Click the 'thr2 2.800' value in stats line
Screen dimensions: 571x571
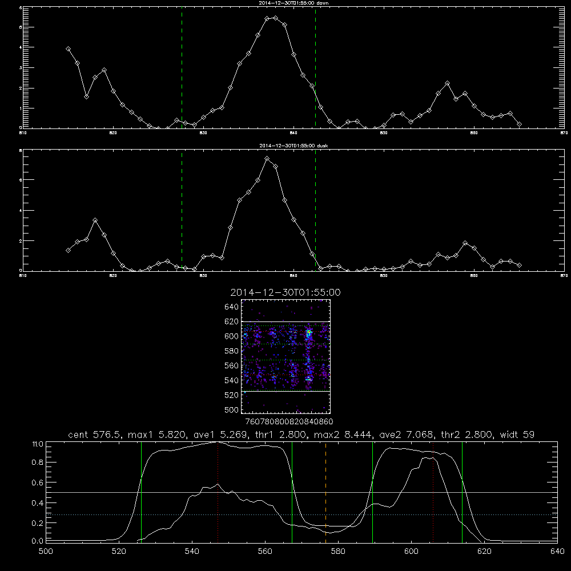tap(467, 435)
